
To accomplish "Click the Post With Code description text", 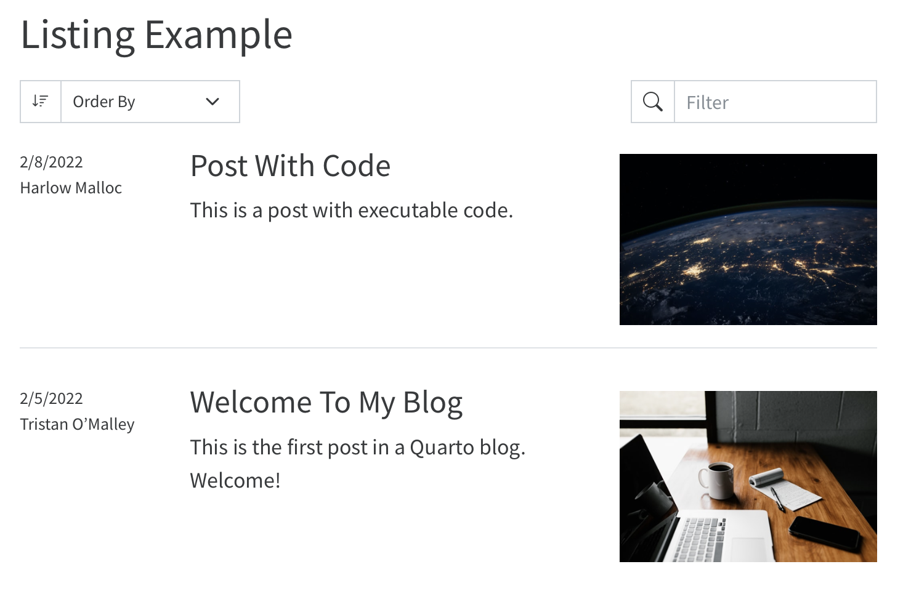I will (x=350, y=210).
